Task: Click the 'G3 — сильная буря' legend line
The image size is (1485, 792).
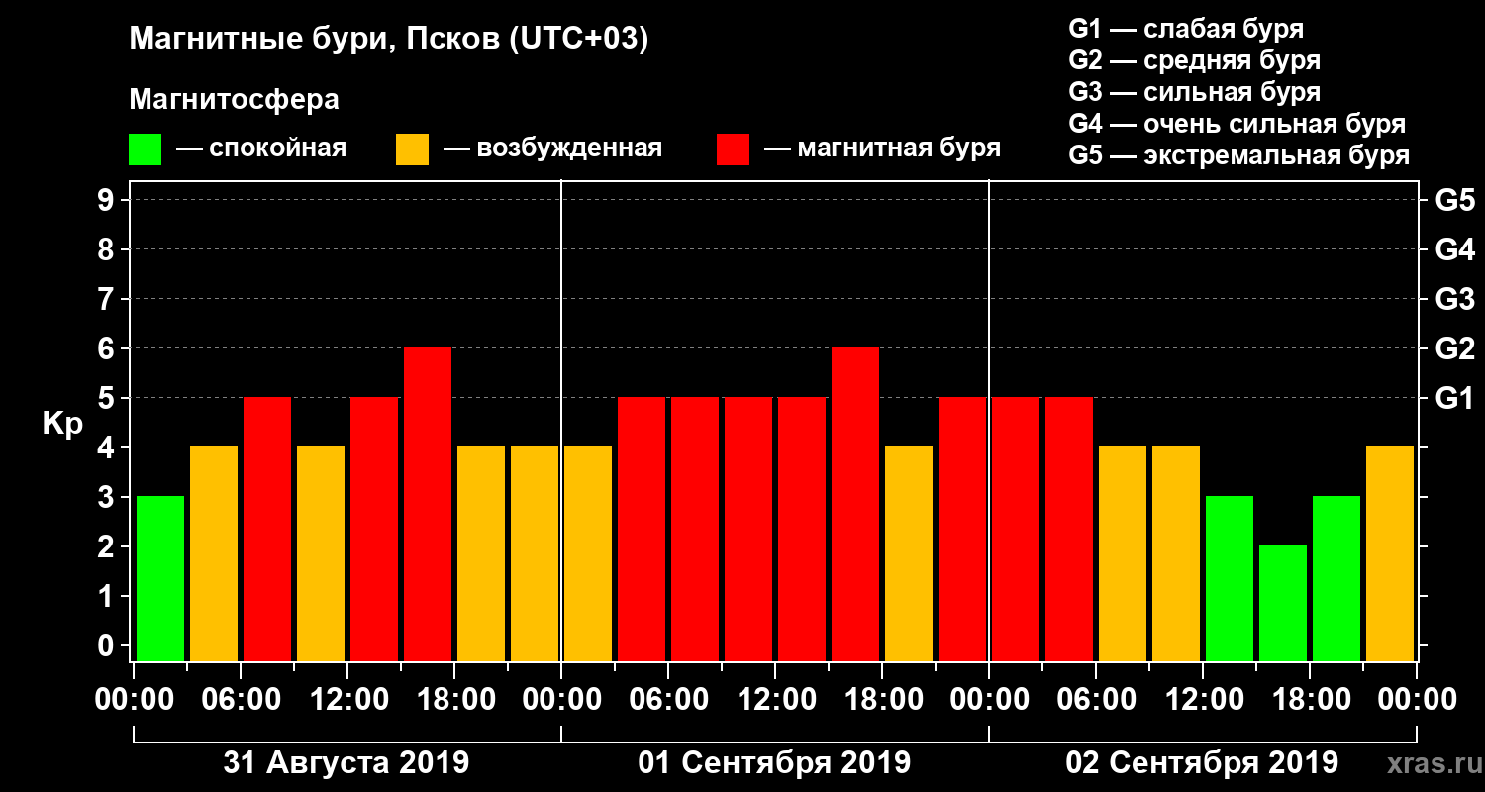Action: (1194, 92)
